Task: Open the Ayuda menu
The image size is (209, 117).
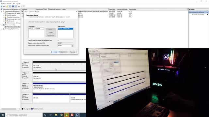Action: (x=18, y=4)
